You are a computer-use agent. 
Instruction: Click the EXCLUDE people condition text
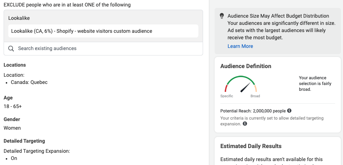[67, 5]
